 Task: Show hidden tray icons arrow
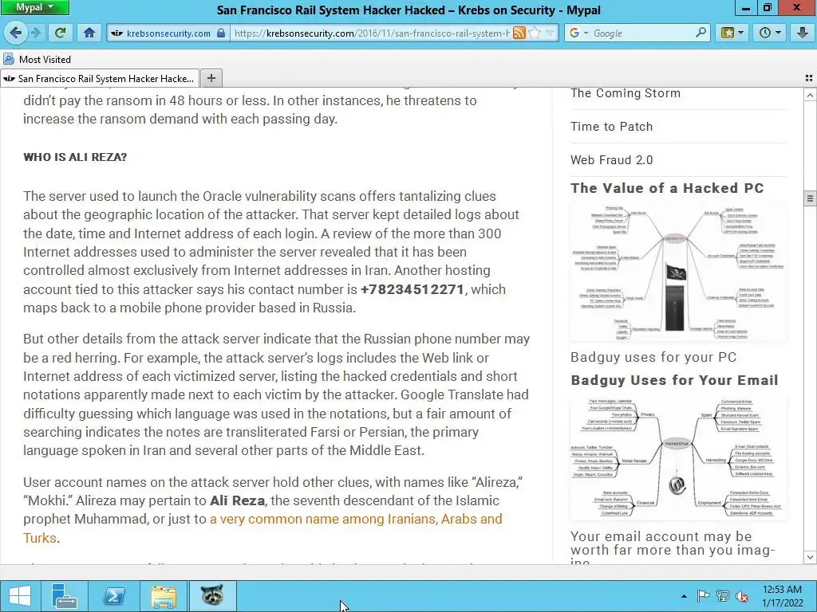tap(684, 596)
